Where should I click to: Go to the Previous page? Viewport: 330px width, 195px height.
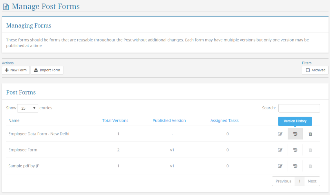tap(284, 181)
